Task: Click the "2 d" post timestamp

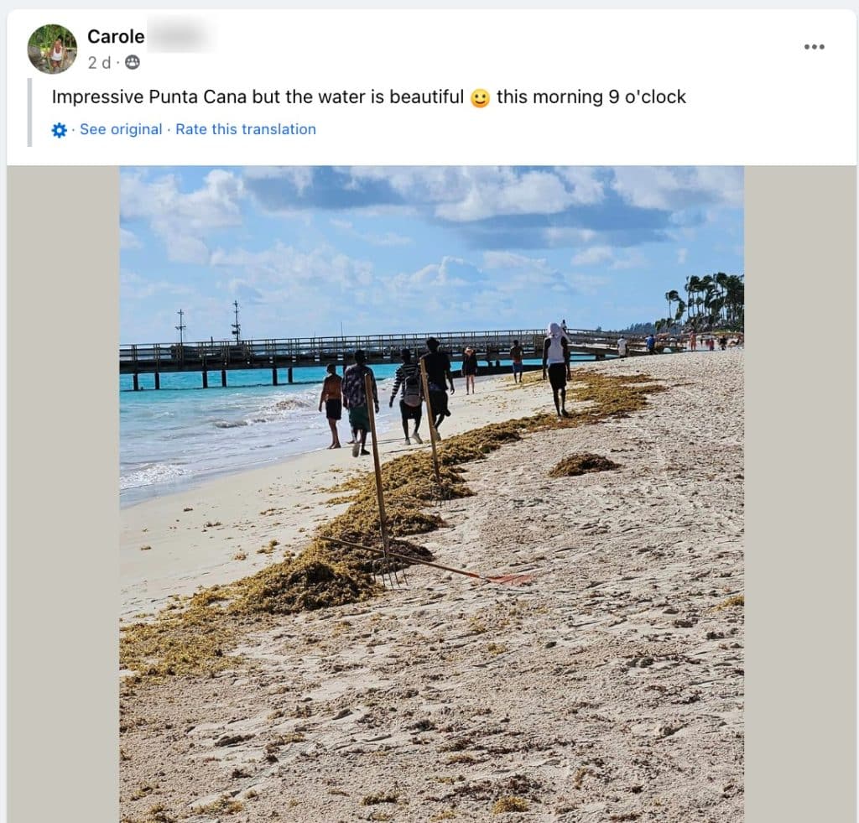Action: [99, 62]
